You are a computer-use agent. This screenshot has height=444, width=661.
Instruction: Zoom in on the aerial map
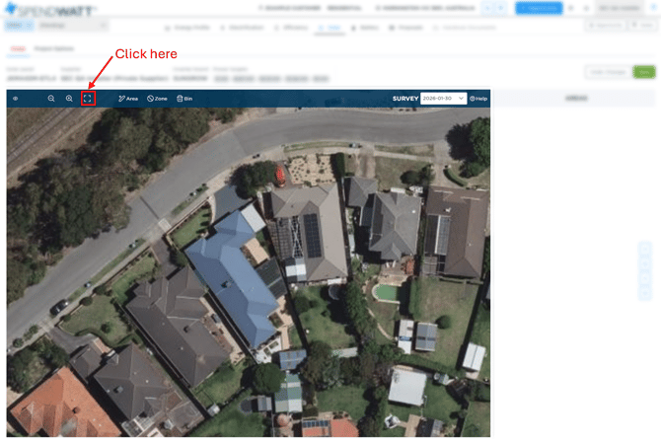tap(69, 99)
